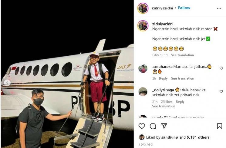Open a.mubaroka's profile avatar
Viewport: 226px width, 148px height.
click(143, 68)
